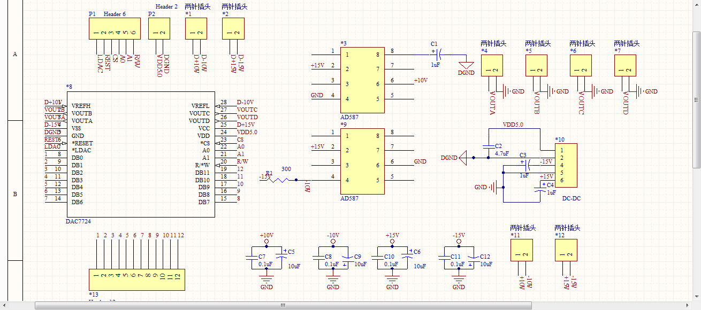
Task: Select the +15V power port above C10
Action: 392,238
